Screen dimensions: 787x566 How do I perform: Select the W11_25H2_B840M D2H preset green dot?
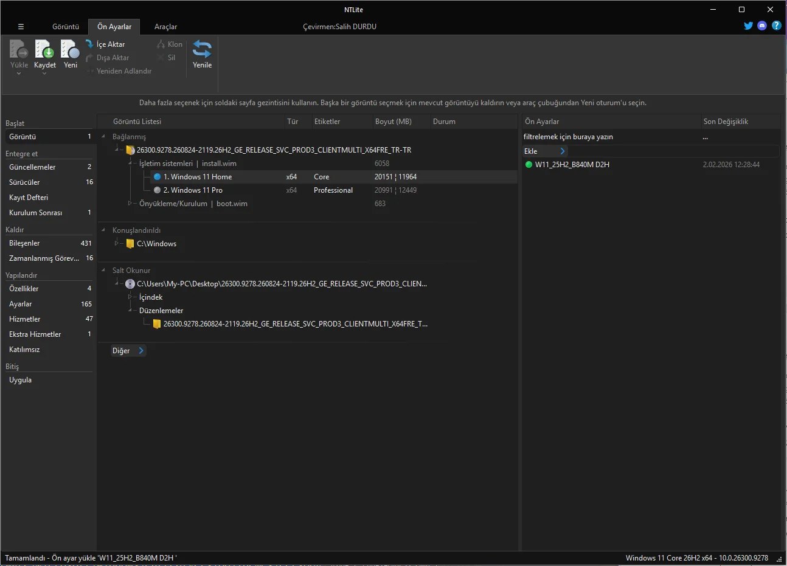pos(529,165)
